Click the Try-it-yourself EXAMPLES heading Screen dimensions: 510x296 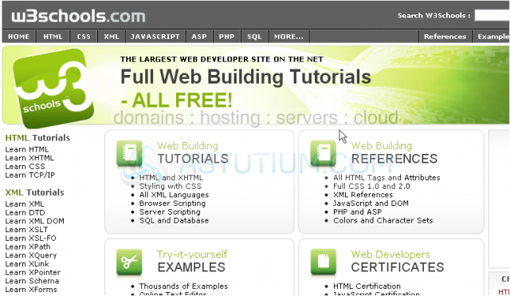[x=192, y=261]
